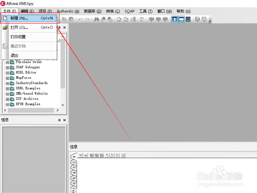Screen dimensions: 257x193
Task: Switch to message tab 6
Action: point(74,183)
